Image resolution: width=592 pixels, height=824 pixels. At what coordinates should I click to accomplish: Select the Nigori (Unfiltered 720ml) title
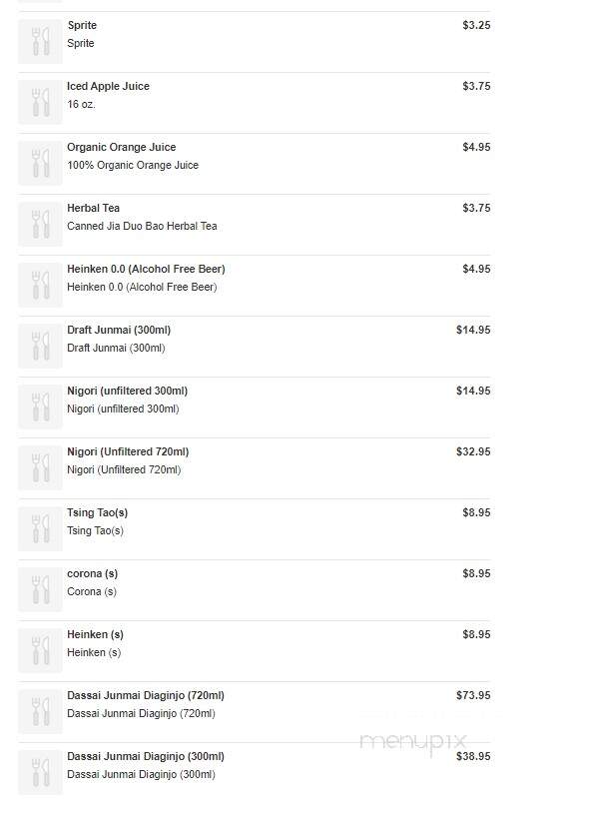pos(128,451)
